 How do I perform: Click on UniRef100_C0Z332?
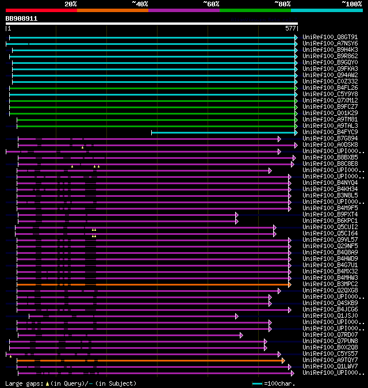click(330, 81)
